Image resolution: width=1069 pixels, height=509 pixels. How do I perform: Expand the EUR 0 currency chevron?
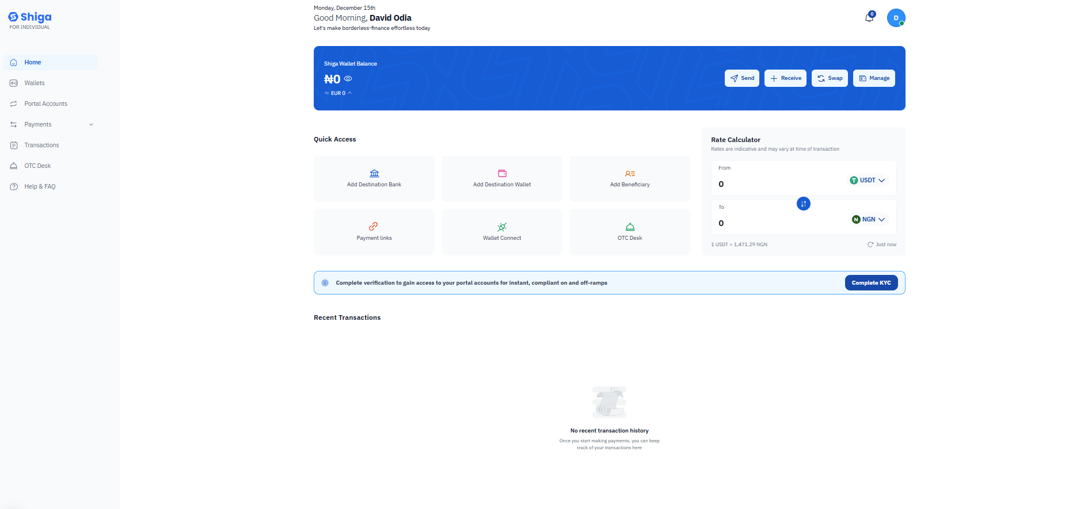tap(349, 93)
